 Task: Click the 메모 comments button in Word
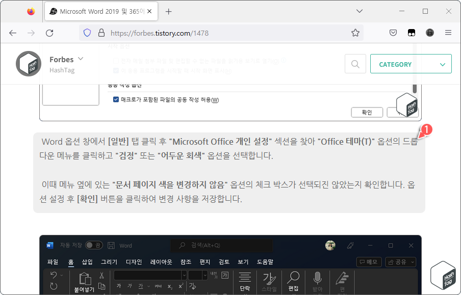[369, 262]
